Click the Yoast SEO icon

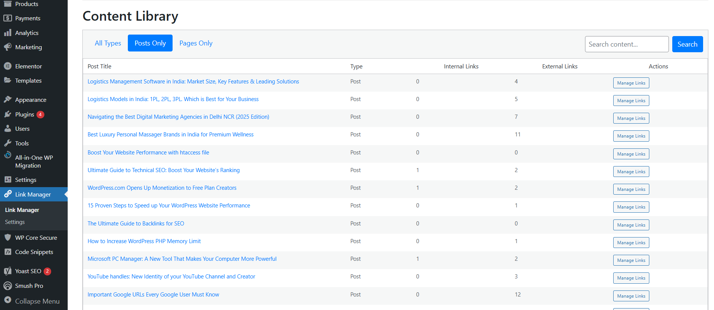click(8, 271)
